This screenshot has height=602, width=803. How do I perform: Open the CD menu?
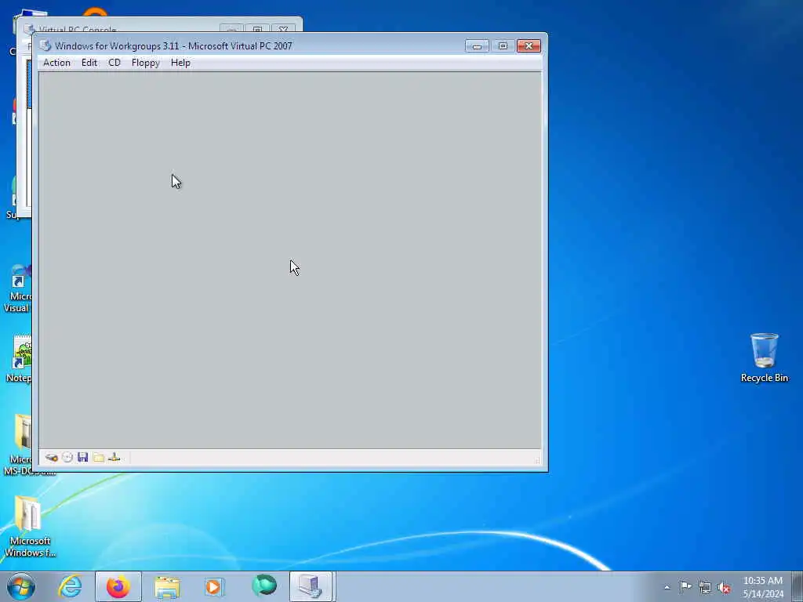click(114, 63)
